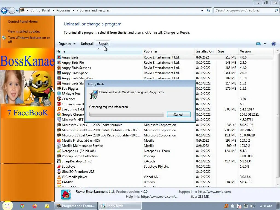Switch to Angry Birds taskbar window
Image resolution: width=280 pixels, height=210 pixels.
click(x=120, y=206)
